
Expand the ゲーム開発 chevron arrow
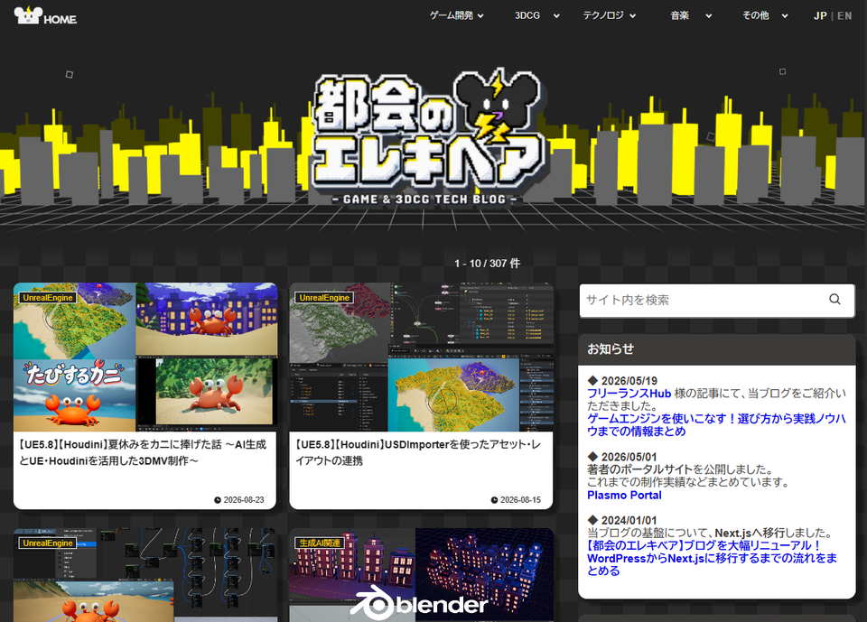[x=480, y=16]
